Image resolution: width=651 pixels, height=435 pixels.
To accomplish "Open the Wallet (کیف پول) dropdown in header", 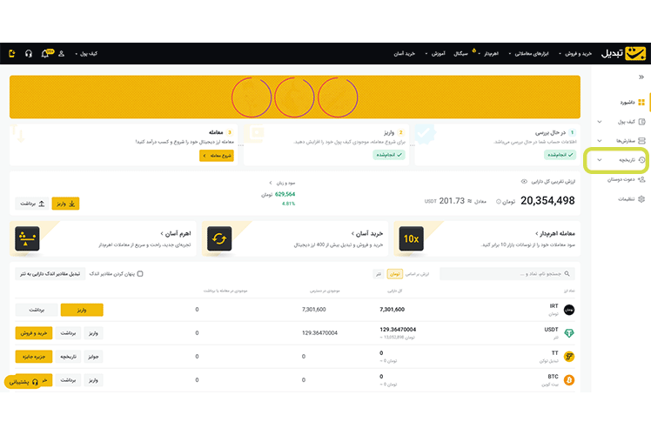I will (x=87, y=54).
